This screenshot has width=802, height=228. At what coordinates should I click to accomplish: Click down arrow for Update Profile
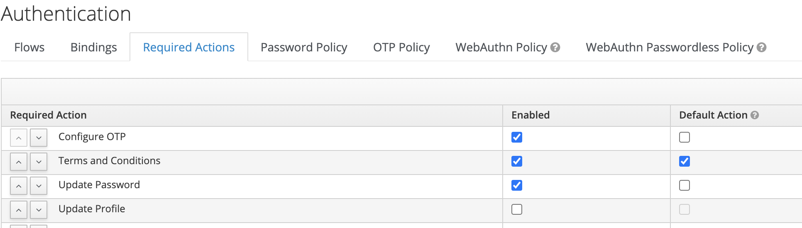tap(39, 210)
